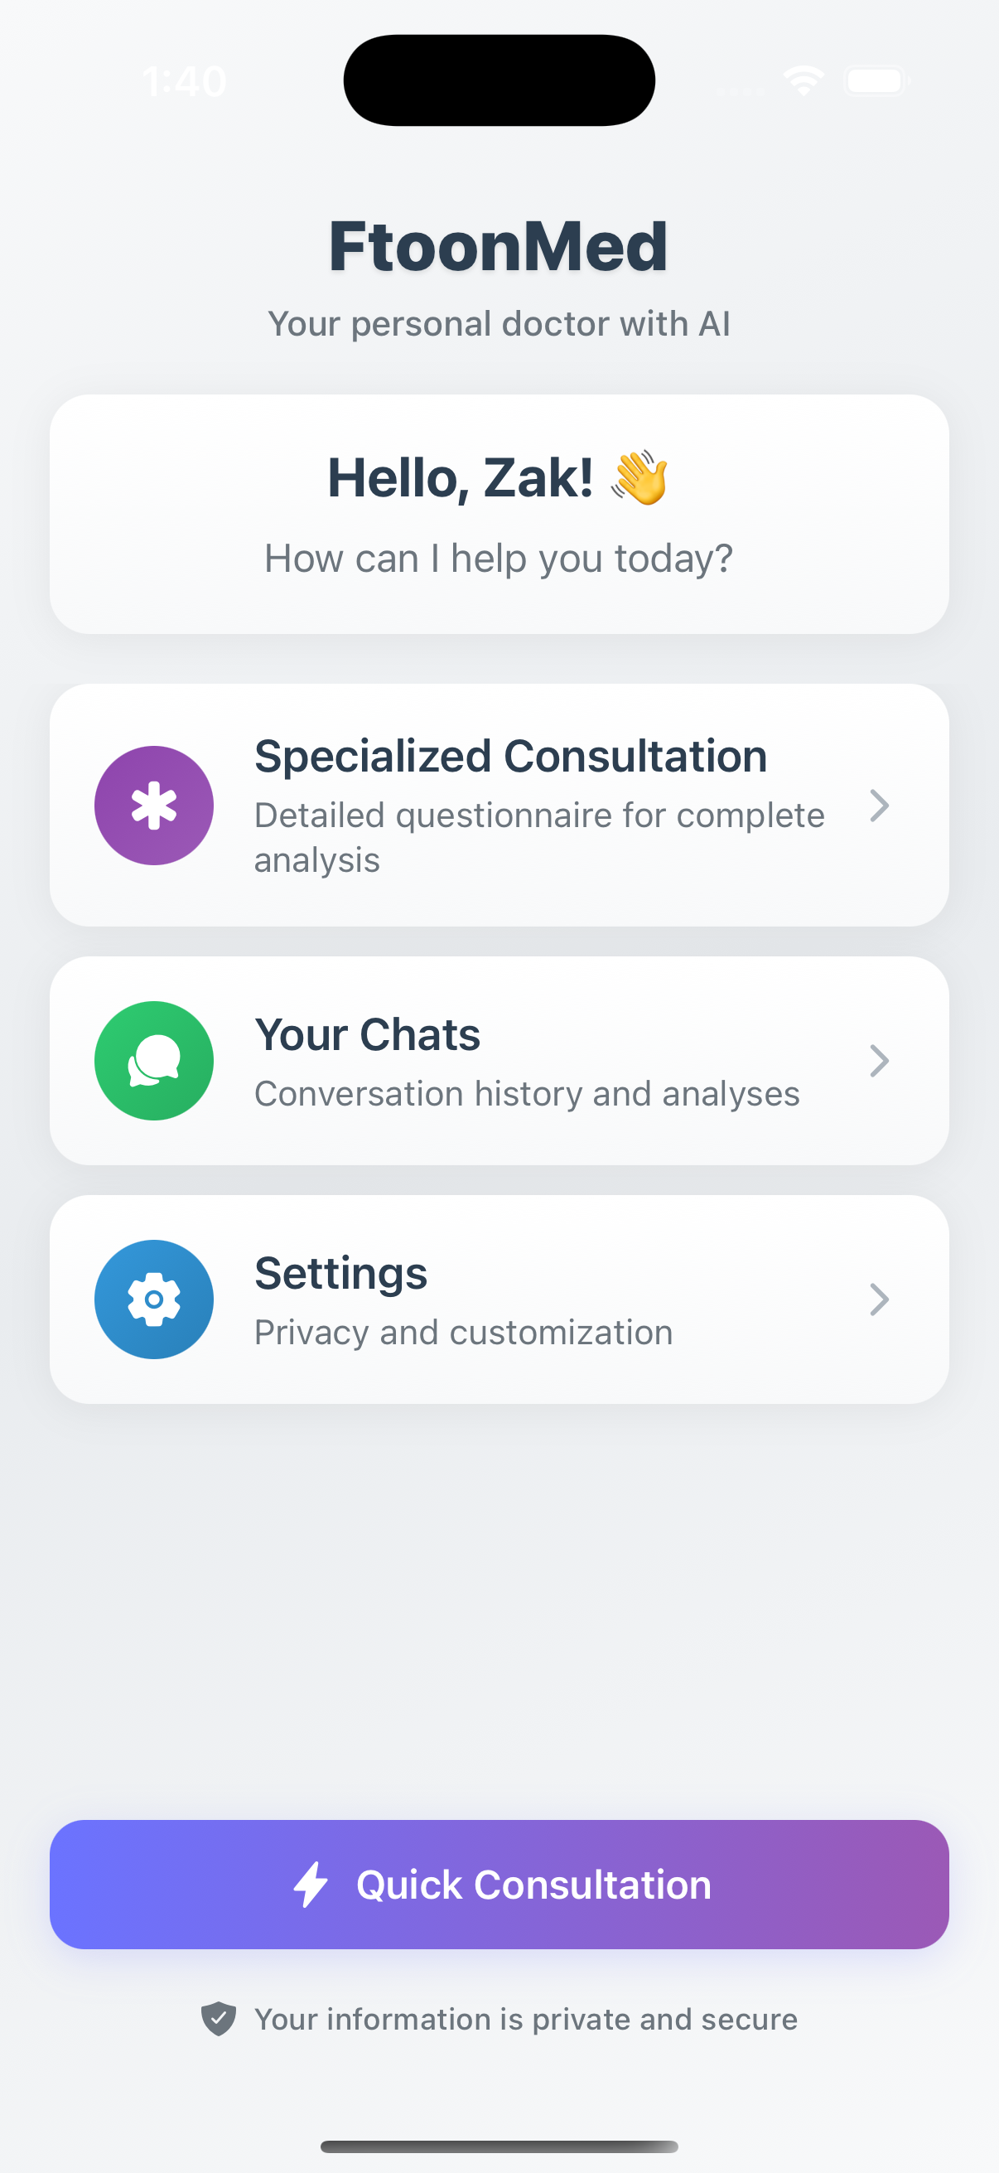Tap the green chat bubbles icon
The width and height of the screenshot is (999, 2173).
pos(153,1060)
